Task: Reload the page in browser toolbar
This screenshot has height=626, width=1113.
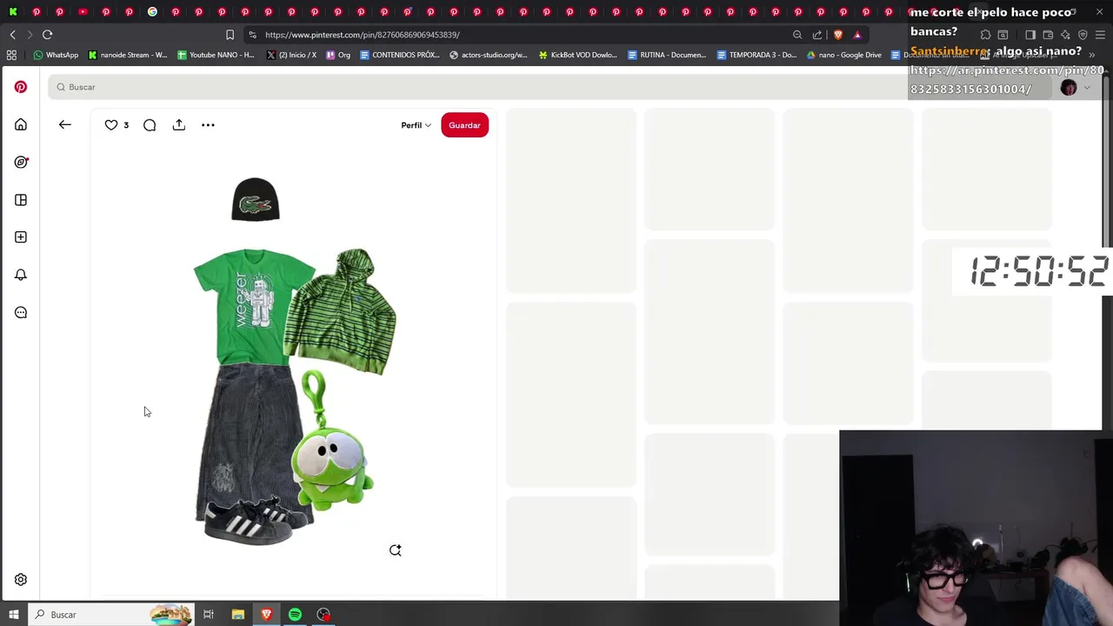Action: [x=47, y=35]
